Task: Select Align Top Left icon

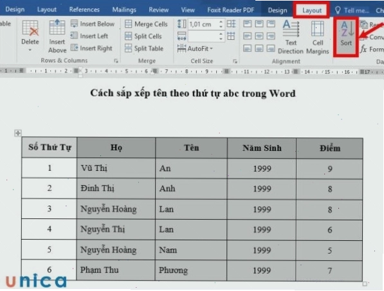Action: coord(248,24)
